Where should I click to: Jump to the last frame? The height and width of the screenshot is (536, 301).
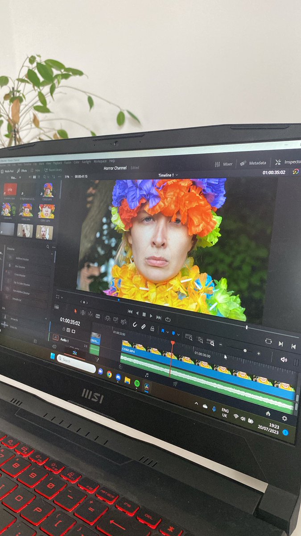pyautogui.click(x=159, y=317)
